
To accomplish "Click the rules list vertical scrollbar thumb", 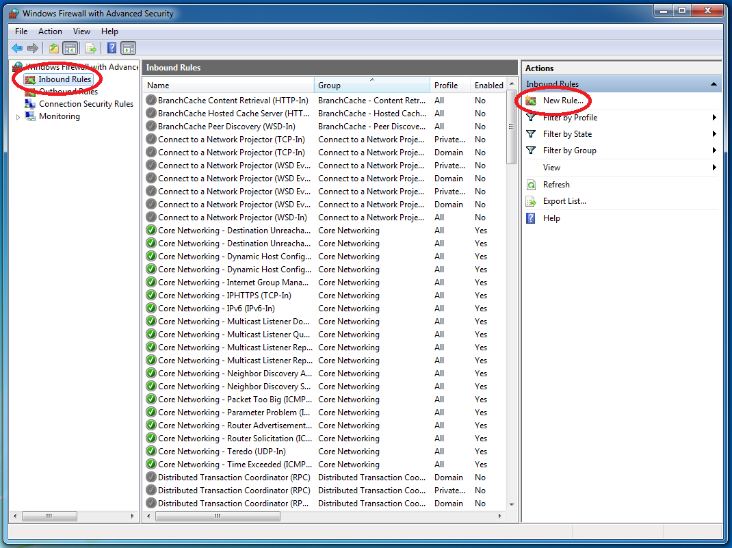I will click(511, 127).
